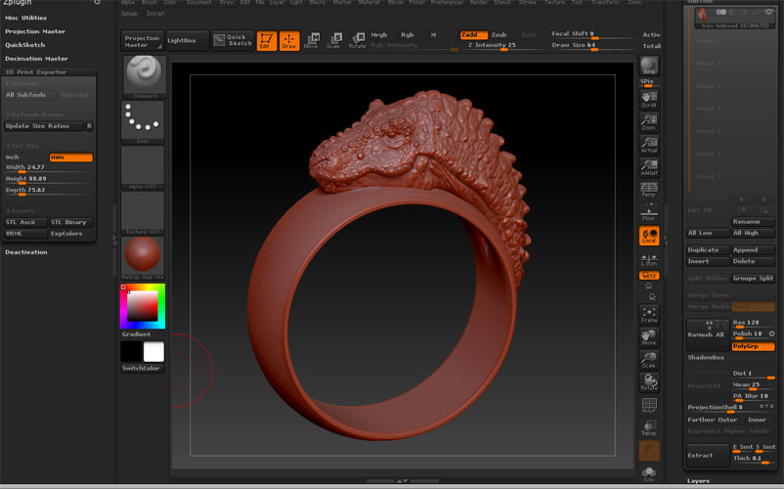Toggle PolyF polyframe display
Image resolution: width=784 pixels, height=489 pixels.
pyautogui.click(x=649, y=405)
